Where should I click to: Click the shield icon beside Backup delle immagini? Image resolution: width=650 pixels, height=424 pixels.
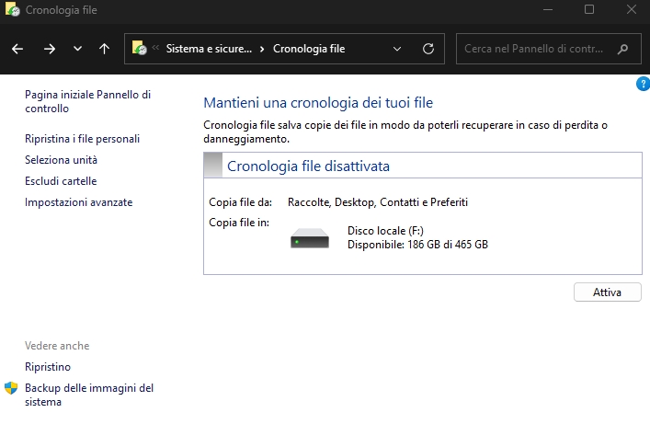pos(11,388)
